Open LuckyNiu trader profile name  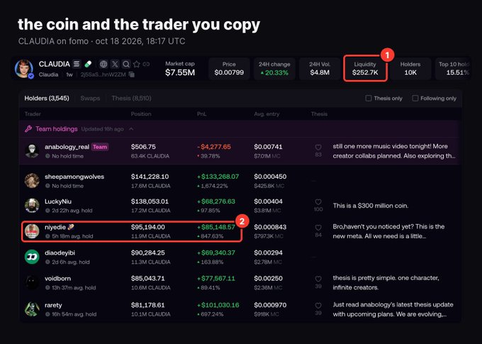(x=58, y=201)
